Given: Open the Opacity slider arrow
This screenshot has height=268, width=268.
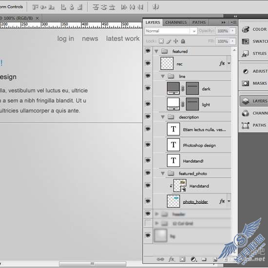Looking at the screenshot, I should 232,31.
